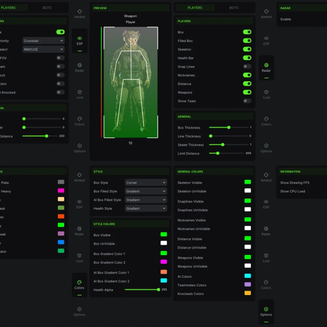Image resolution: width=327 pixels, height=327 pixels.
Task: Open the Teammates Colors purple swatch
Action: point(248,284)
